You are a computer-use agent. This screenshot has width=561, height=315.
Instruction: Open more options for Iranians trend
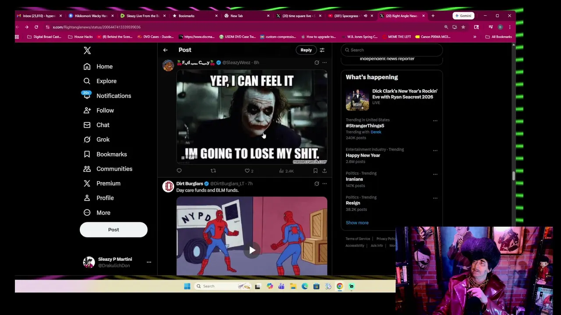(x=435, y=174)
